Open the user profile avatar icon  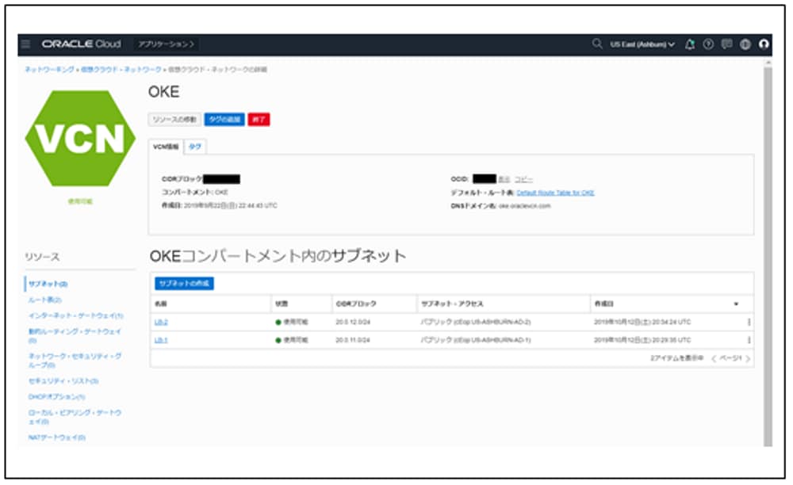[x=763, y=44]
